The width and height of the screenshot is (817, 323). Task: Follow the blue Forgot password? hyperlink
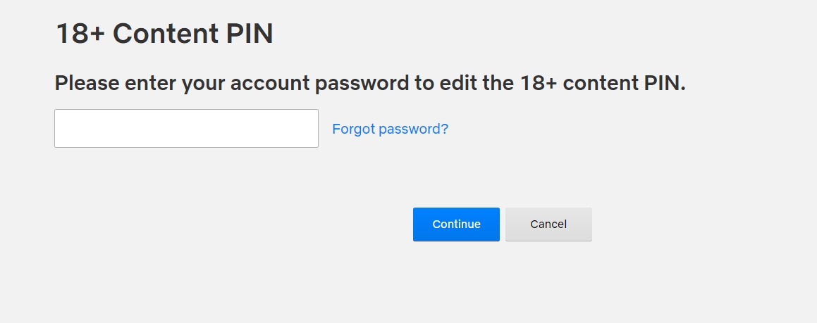(390, 129)
